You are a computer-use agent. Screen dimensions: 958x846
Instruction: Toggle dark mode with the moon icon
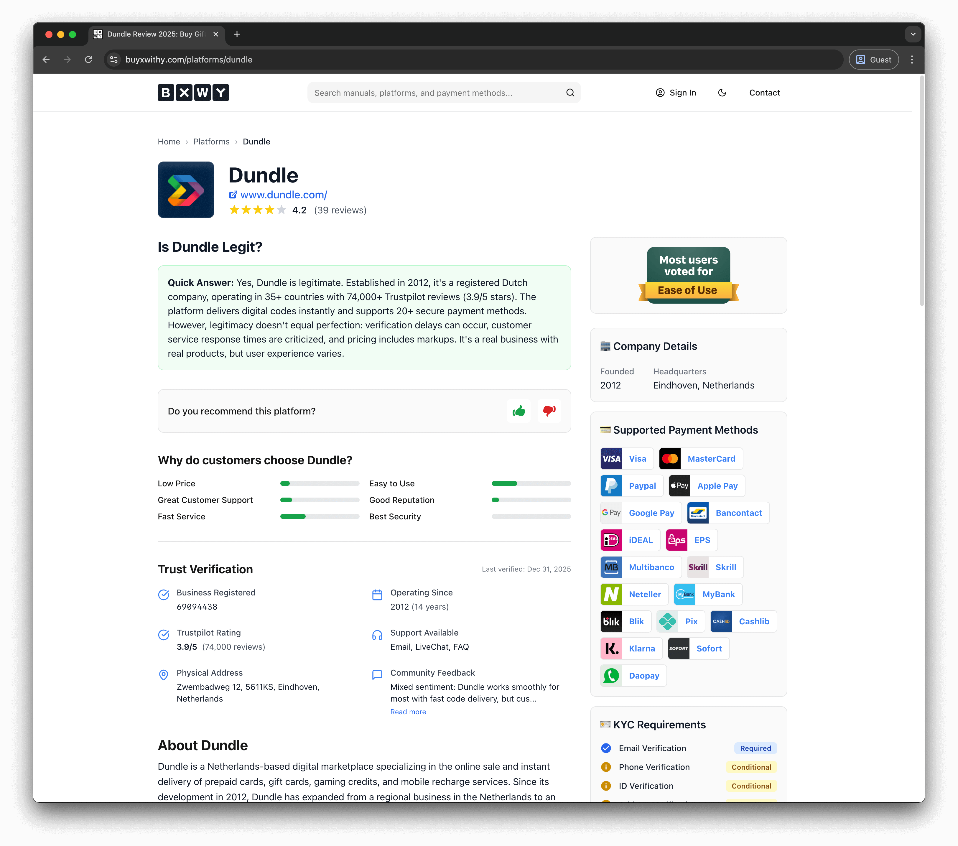click(x=722, y=92)
